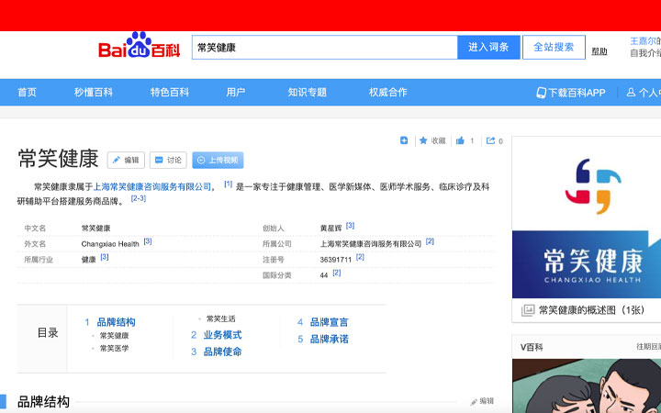Open the 知识专题 nav item
This screenshot has height=413, width=661.
pyautogui.click(x=308, y=93)
